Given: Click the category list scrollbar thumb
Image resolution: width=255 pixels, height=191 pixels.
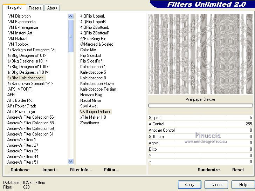Looking at the screenshot, I should (x=71, y=36).
